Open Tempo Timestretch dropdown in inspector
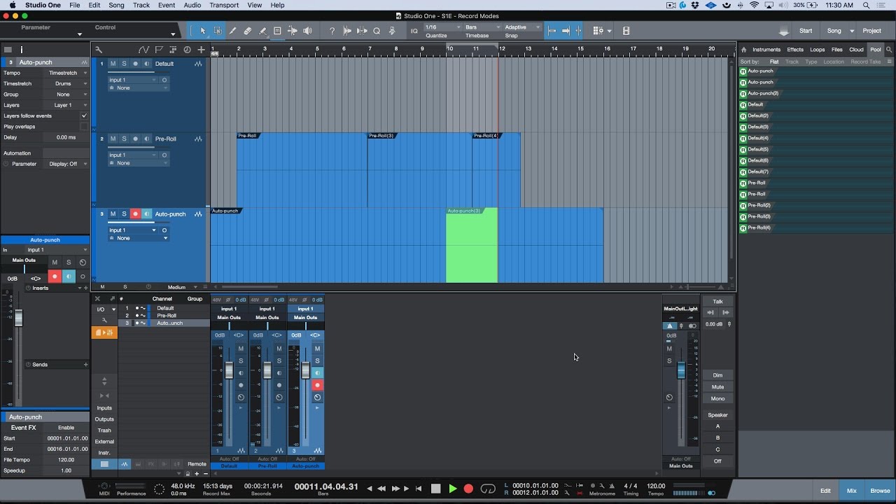Viewport: 896px width, 504px height. click(66, 73)
